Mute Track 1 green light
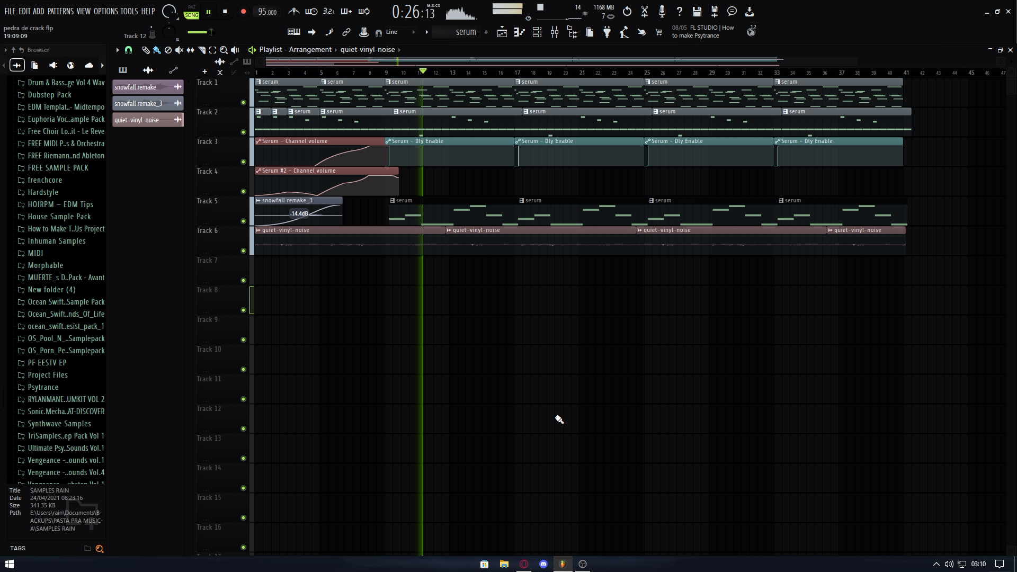Viewport: 1017px width, 572px height. (243, 102)
